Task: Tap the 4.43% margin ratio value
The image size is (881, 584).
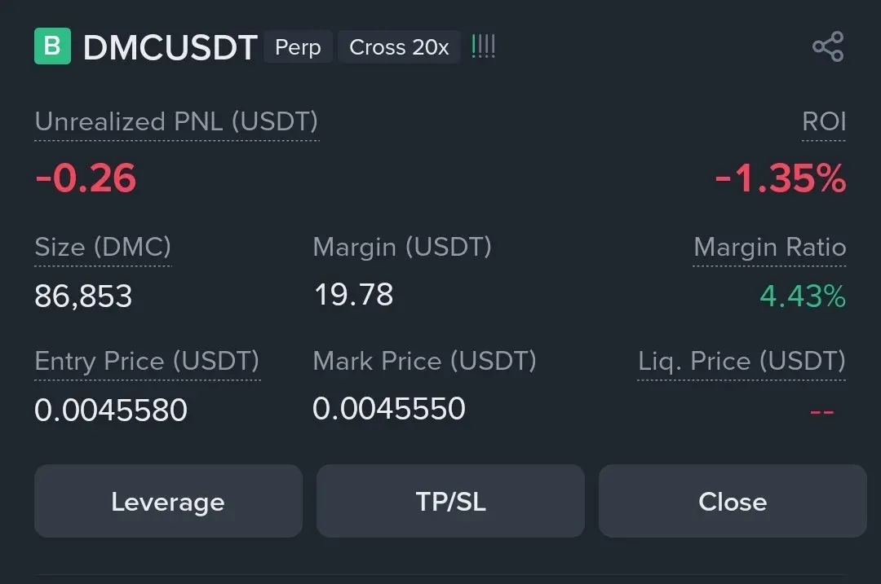Action: (x=803, y=296)
